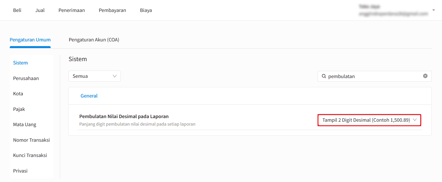Open the Jual menu

tap(40, 10)
